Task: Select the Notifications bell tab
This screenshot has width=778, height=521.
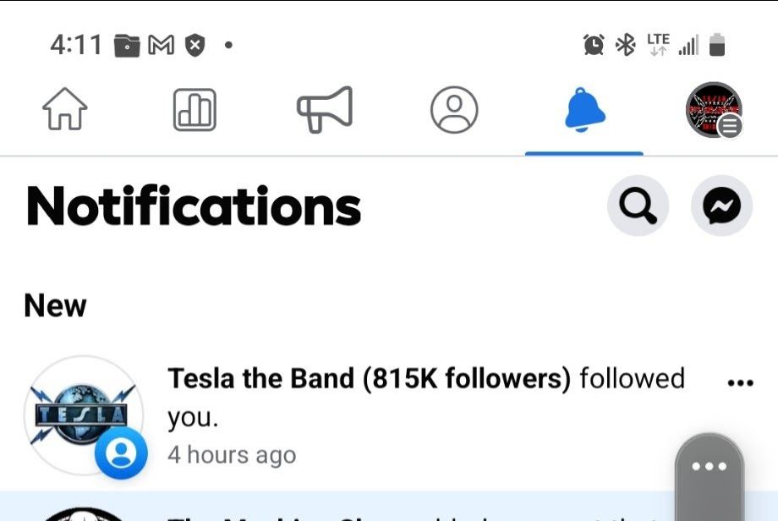Action: coord(584,111)
